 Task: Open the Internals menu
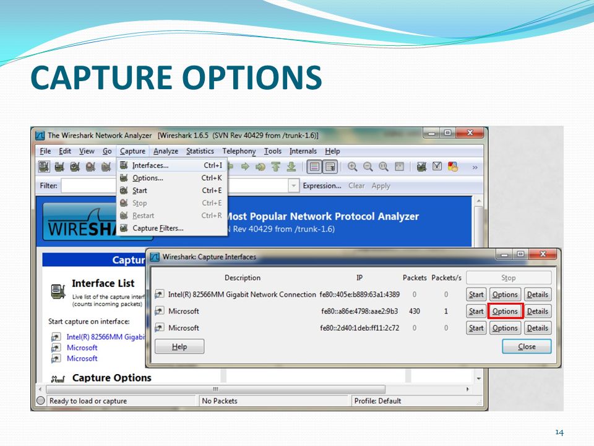303,151
